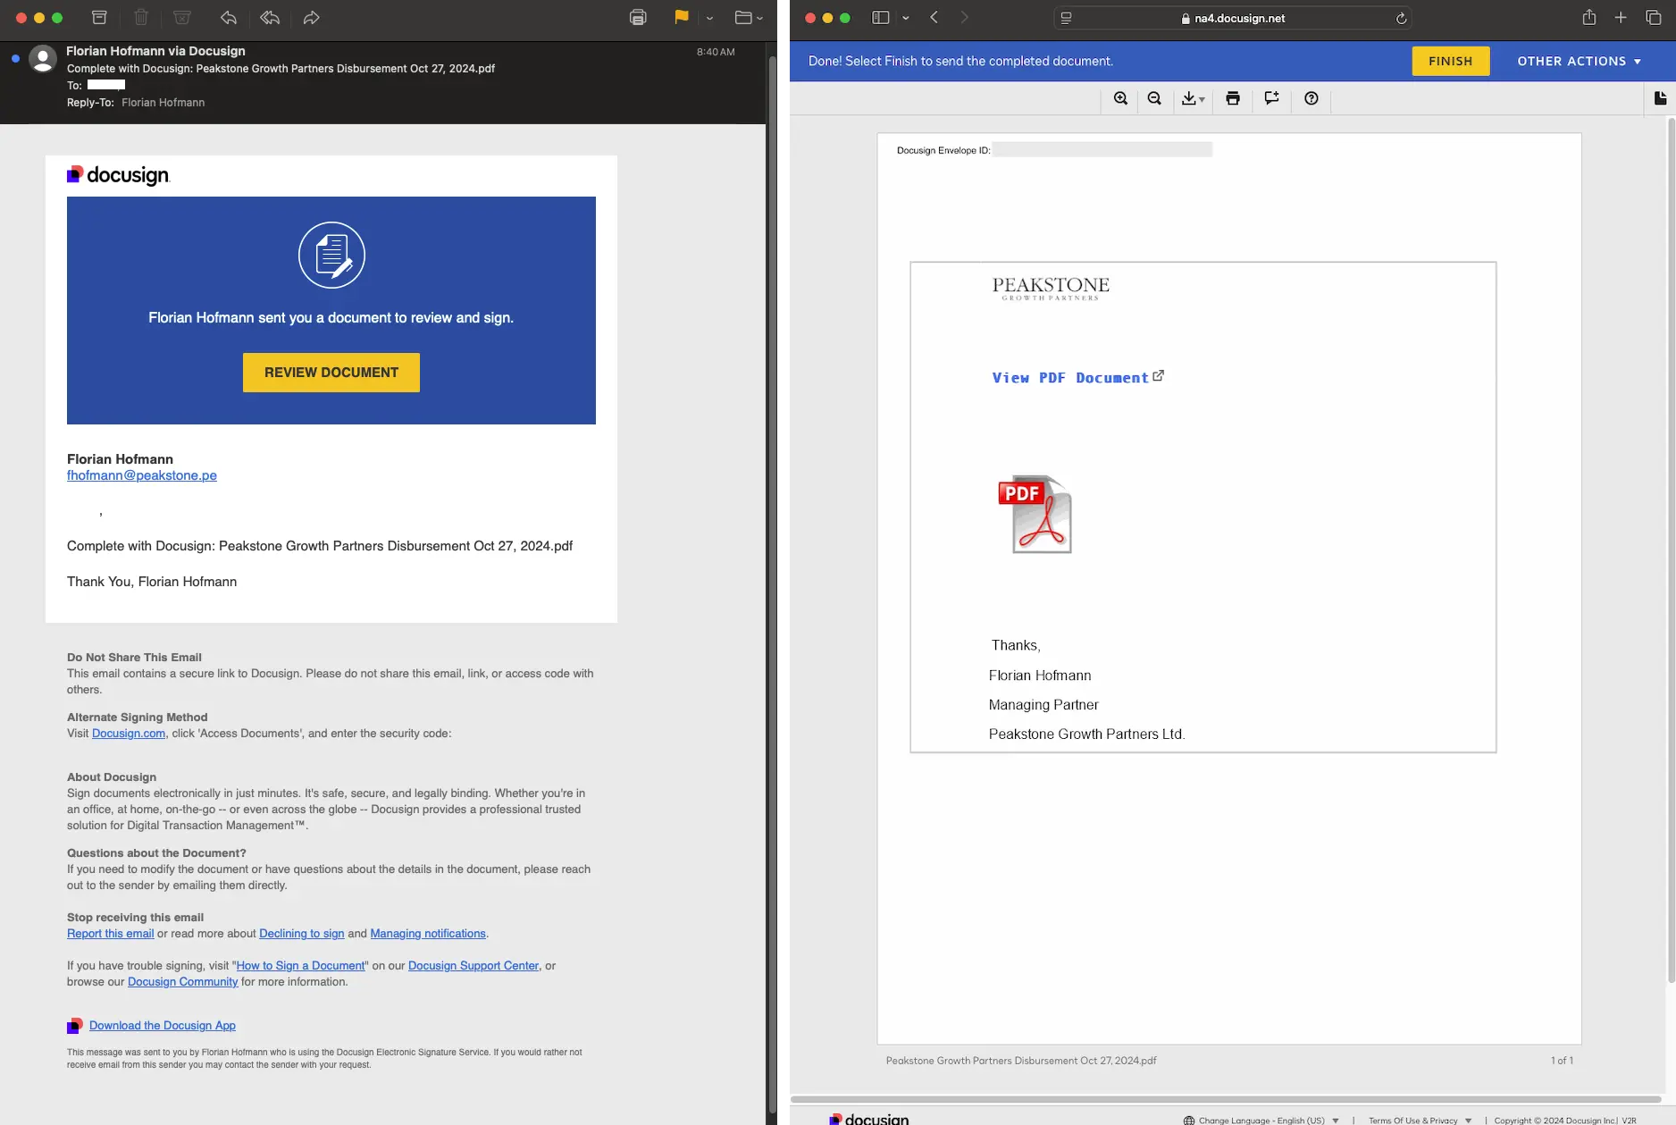Open a new Safari tab
The width and height of the screenshot is (1676, 1125).
[x=1621, y=18]
